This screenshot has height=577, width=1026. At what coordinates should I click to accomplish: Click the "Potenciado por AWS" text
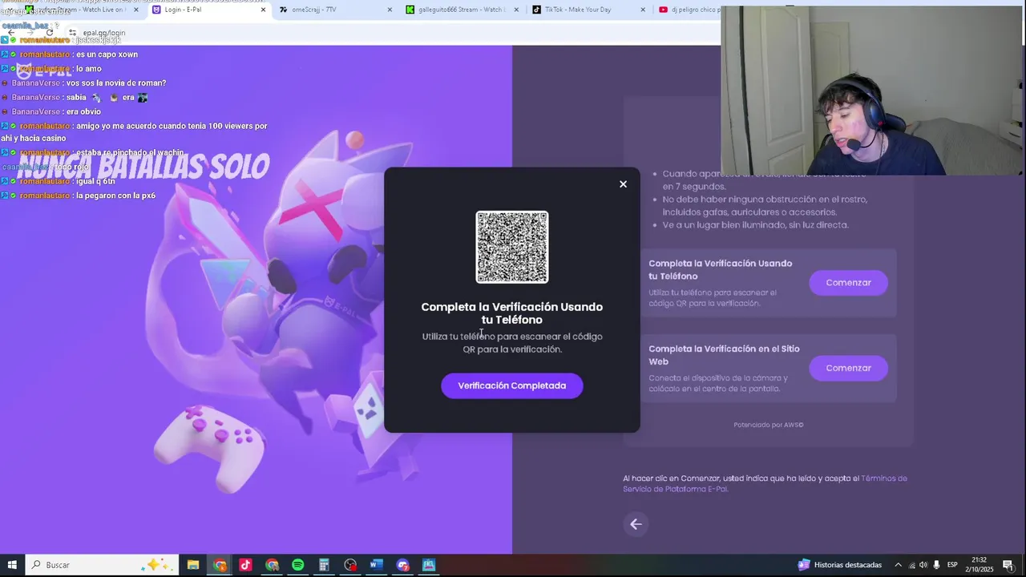[x=768, y=425]
